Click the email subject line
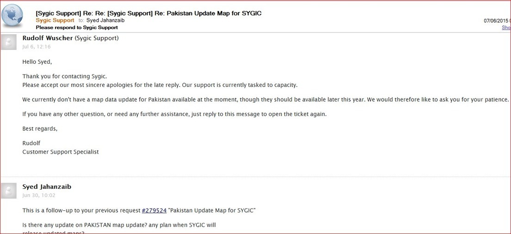 (148, 13)
